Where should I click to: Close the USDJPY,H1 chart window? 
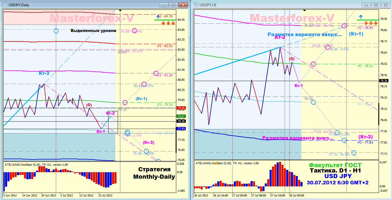[x=386, y=5]
